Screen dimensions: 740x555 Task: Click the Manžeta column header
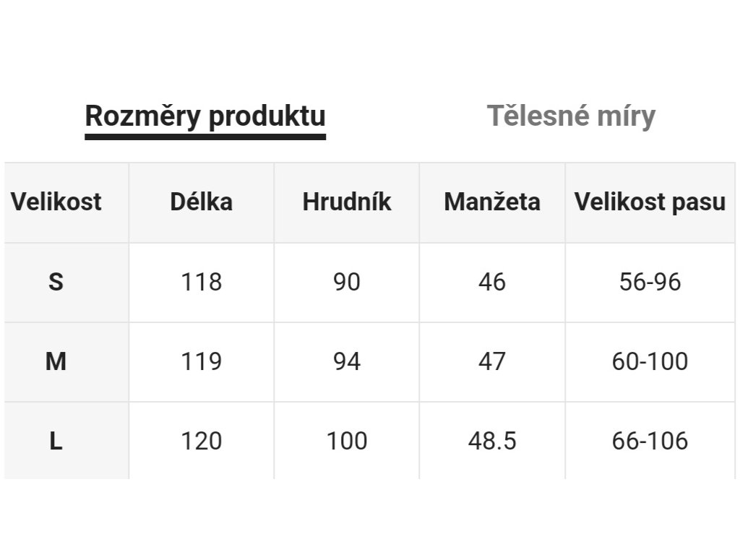pyautogui.click(x=492, y=202)
